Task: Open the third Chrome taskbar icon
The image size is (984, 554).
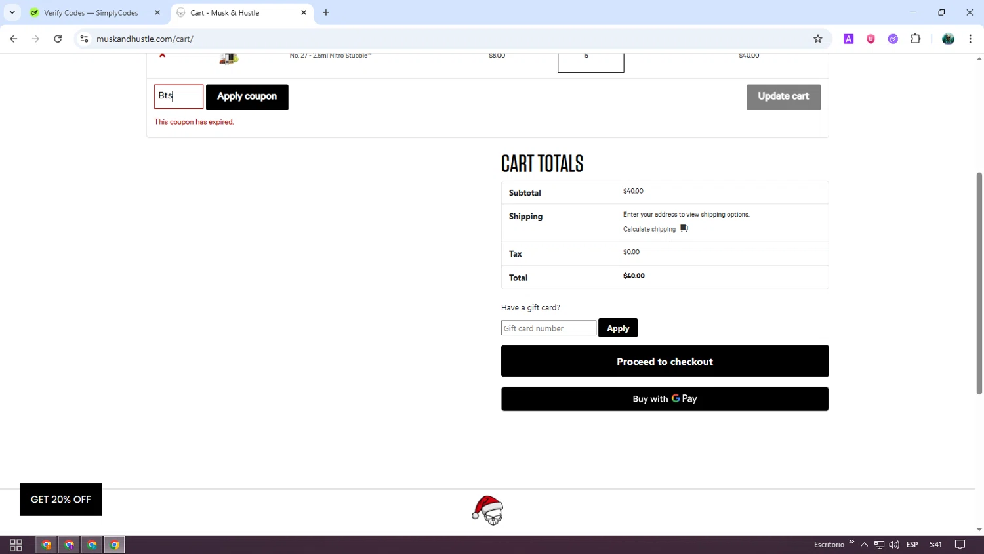Action: pyautogui.click(x=92, y=545)
